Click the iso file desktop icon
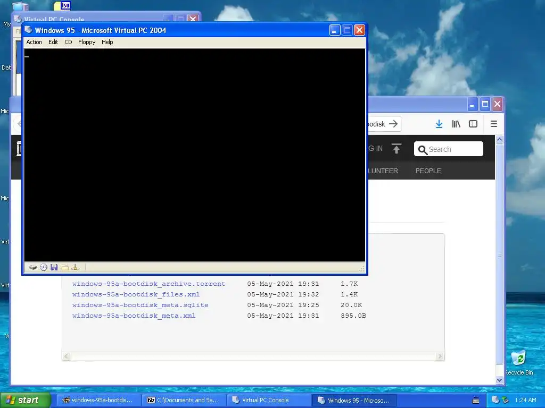Viewport: 545px width, 408px height. tap(63, 5)
